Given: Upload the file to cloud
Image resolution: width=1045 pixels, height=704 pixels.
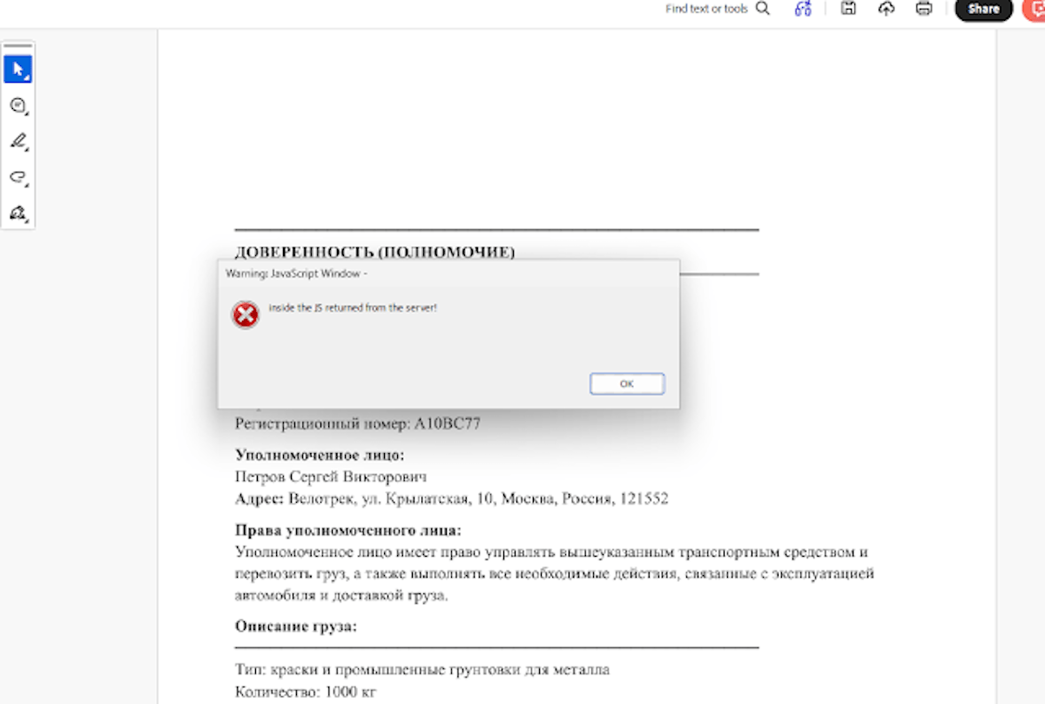Looking at the screenshot, I should (887, 9).
